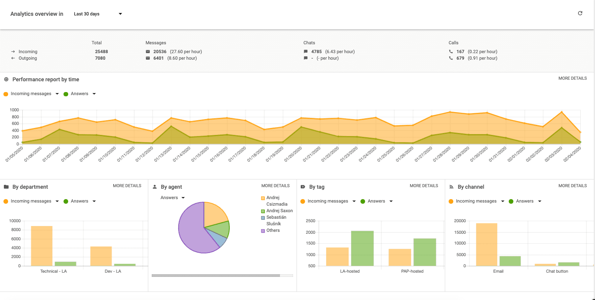The image size is (595, 300).
Task: Toggle the green Answers legend dot
Action: [65, 94]
